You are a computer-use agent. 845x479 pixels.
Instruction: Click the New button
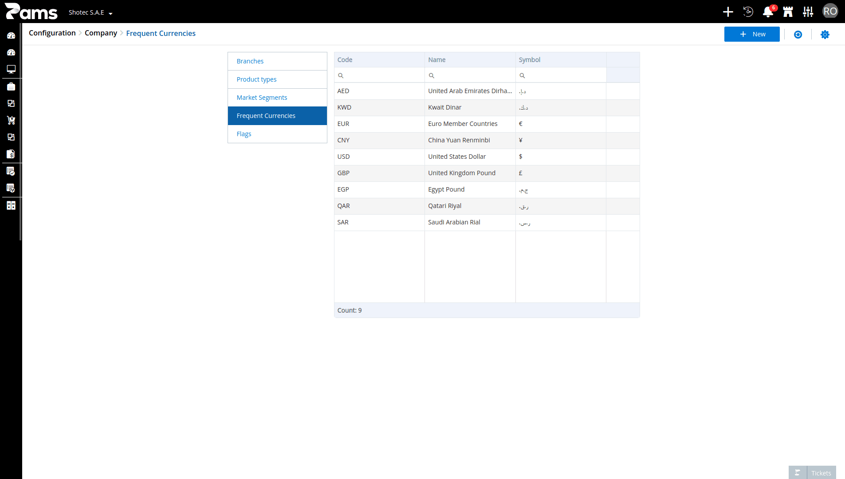752,34
